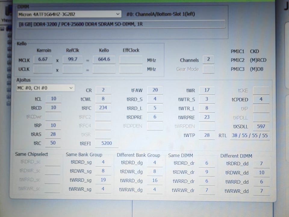Image resolution: width=289 pixels, height=217 pixels.
Task: Click the tCL value field
Action: 53,99
